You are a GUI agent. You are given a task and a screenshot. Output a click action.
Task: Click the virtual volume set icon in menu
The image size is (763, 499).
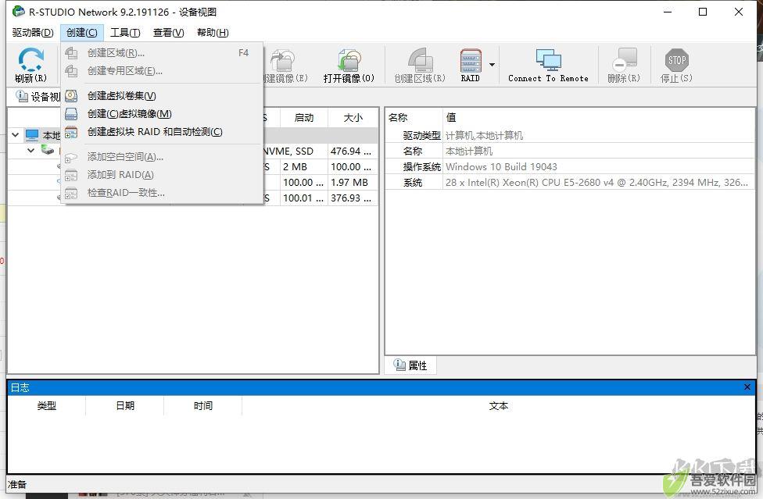71,96
